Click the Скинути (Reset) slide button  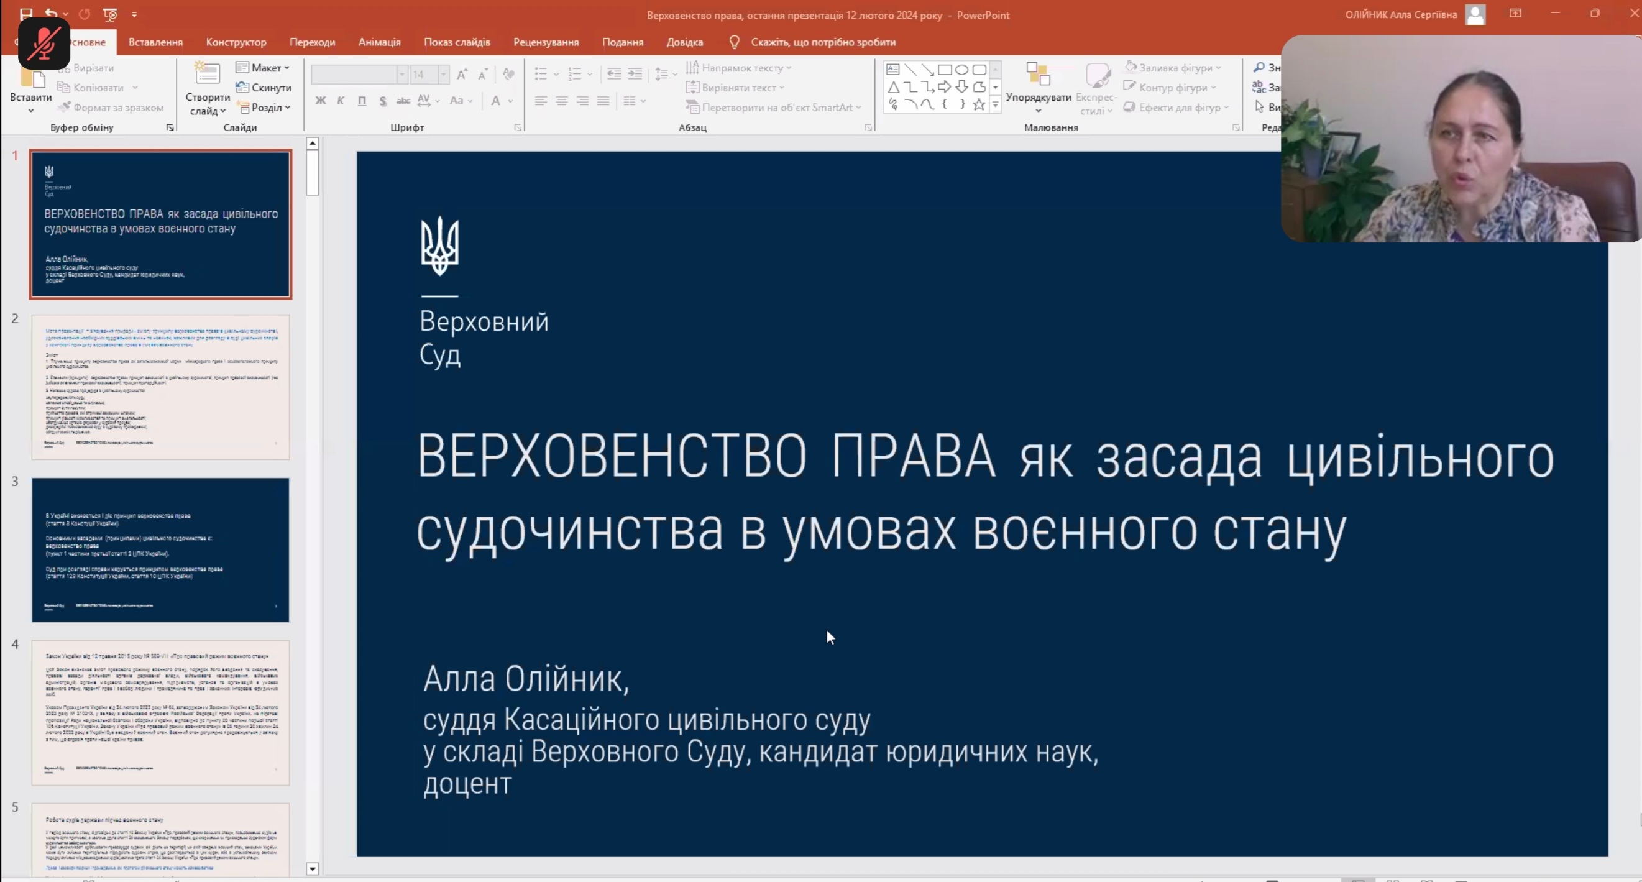pos(264,87)
